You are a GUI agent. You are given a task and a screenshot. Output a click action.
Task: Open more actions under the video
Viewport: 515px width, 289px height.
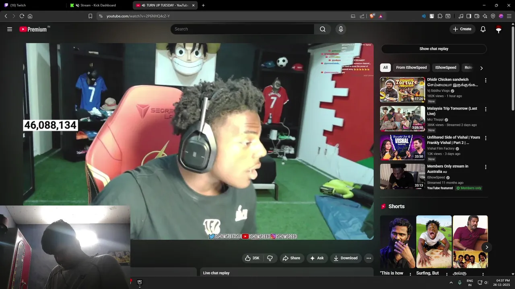pos(369,258)
